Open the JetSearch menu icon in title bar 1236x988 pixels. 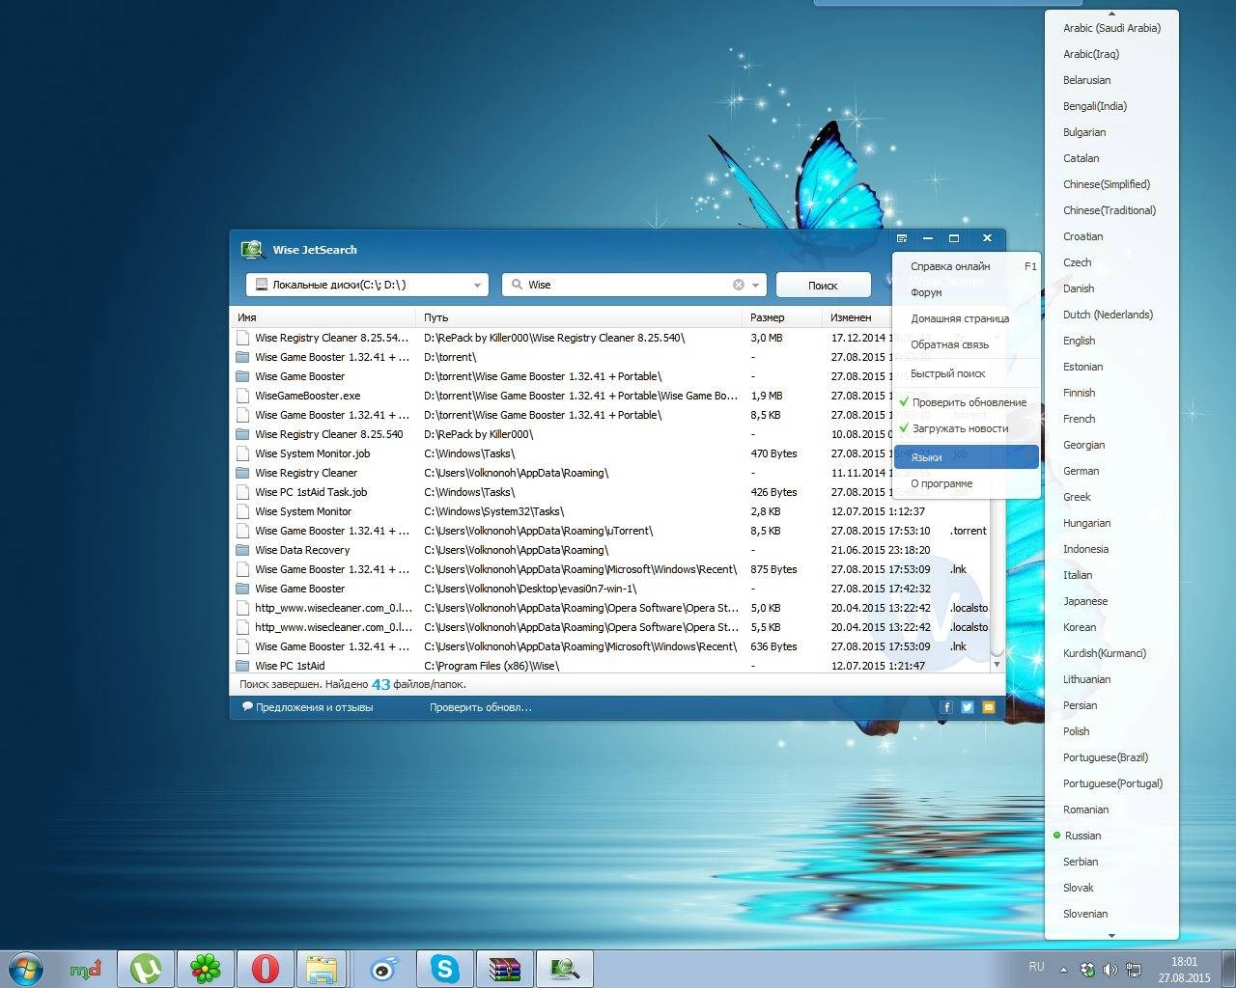tap(902, 238)
